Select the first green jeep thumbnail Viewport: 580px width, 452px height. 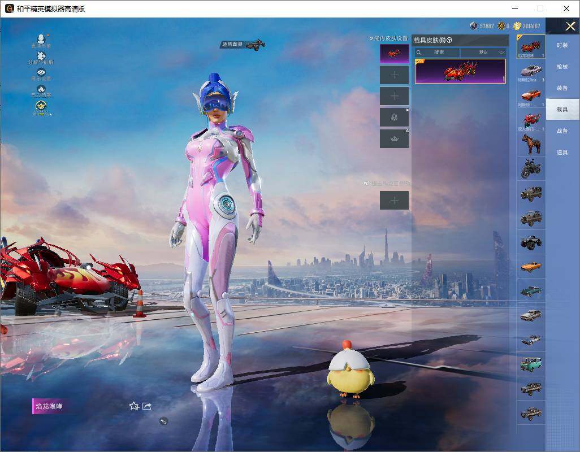531,193
